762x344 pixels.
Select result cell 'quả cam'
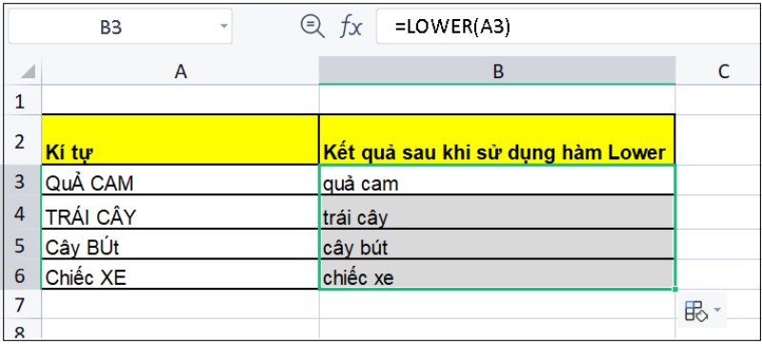(496, 180)
